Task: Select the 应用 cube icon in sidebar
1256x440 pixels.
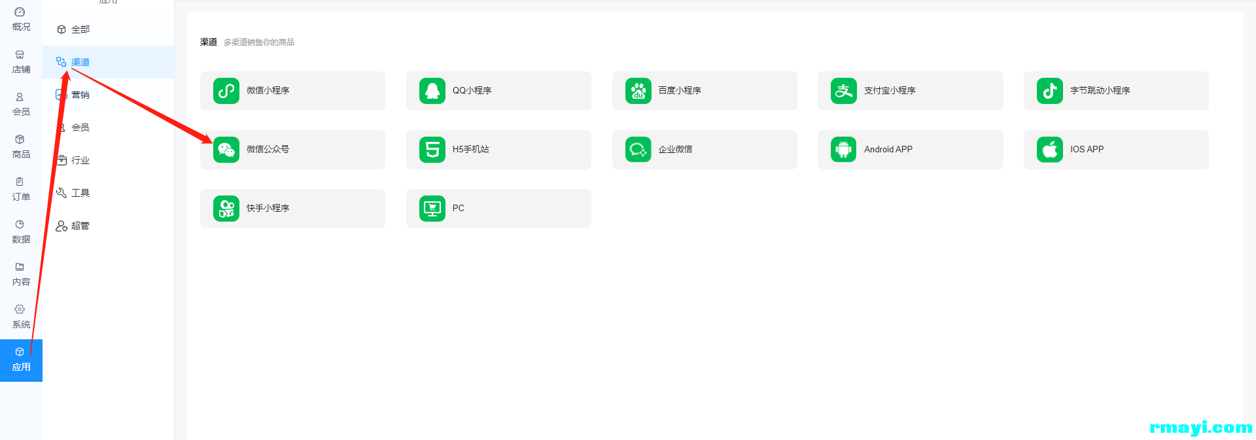Action: [20, 352]
